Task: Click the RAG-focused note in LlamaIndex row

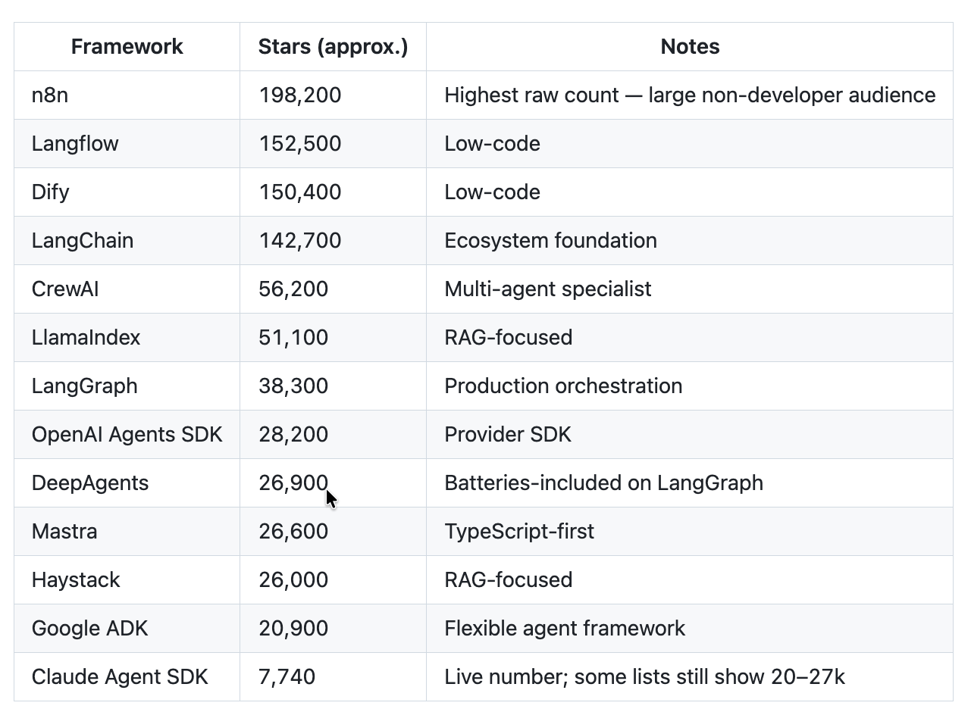Action: pos(509,338)
